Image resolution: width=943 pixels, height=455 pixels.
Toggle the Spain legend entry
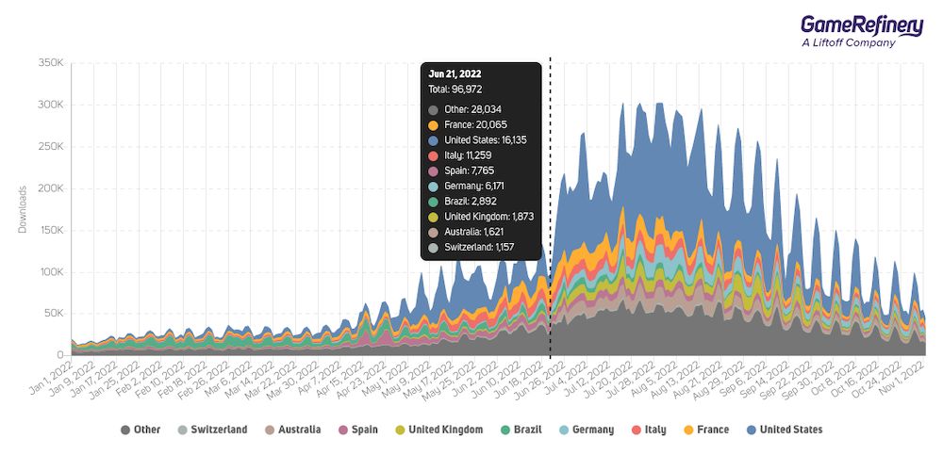(x=357, y=430)
